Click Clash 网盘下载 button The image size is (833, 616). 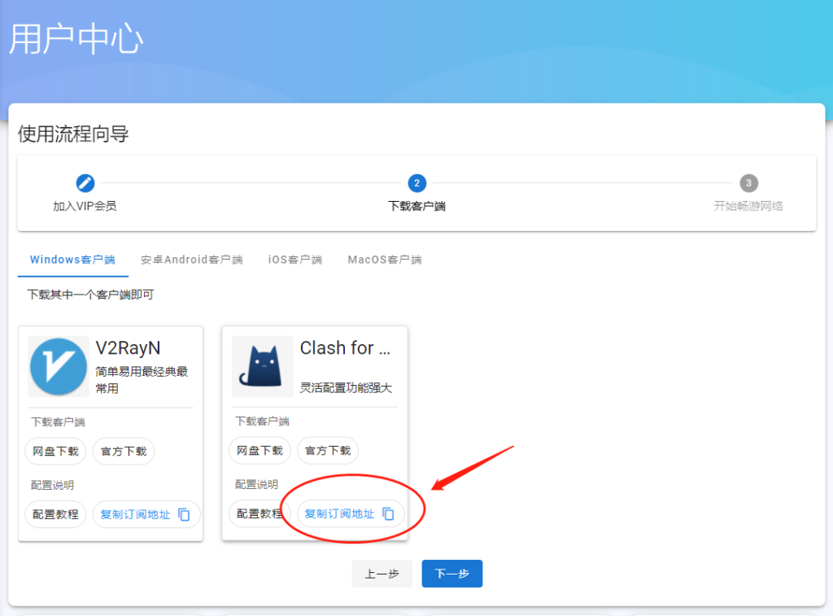point(259,451)
